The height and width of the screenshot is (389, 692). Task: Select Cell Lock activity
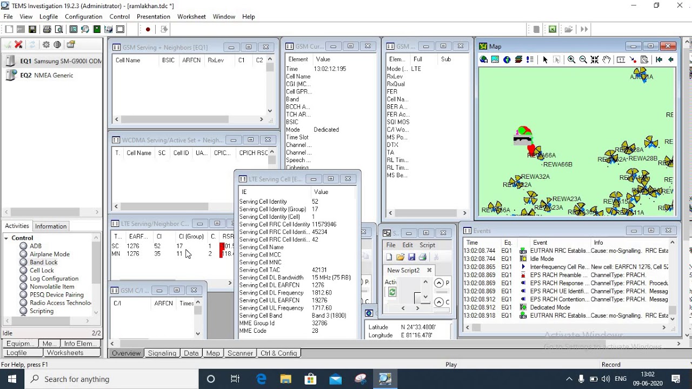pyautogui.click(x=42, y=270)
